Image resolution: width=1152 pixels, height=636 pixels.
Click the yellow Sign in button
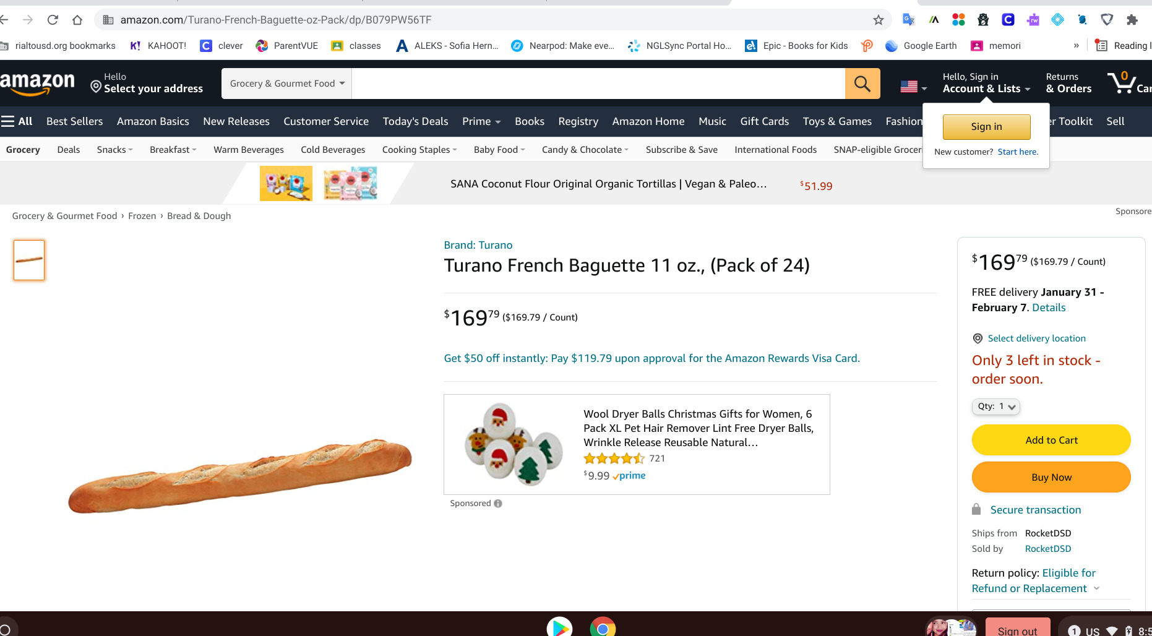coord(986,126)
